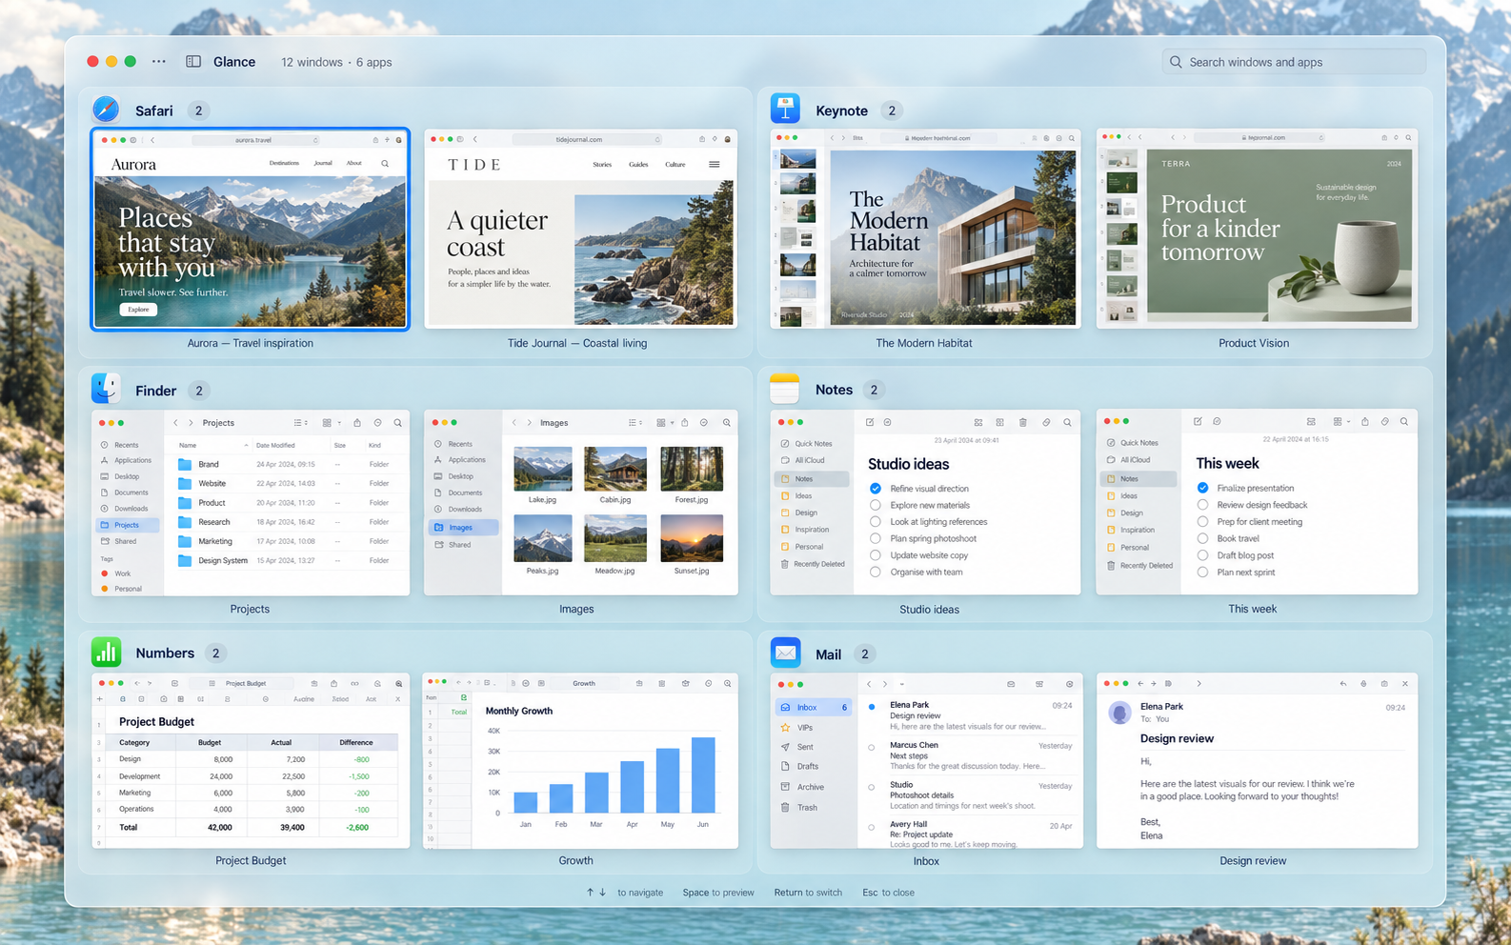Check Draft blog post item

[1202, 555]
